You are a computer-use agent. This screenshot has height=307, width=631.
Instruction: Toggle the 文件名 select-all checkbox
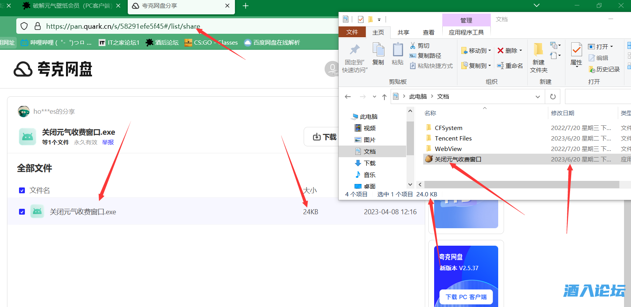pos(22,191)
